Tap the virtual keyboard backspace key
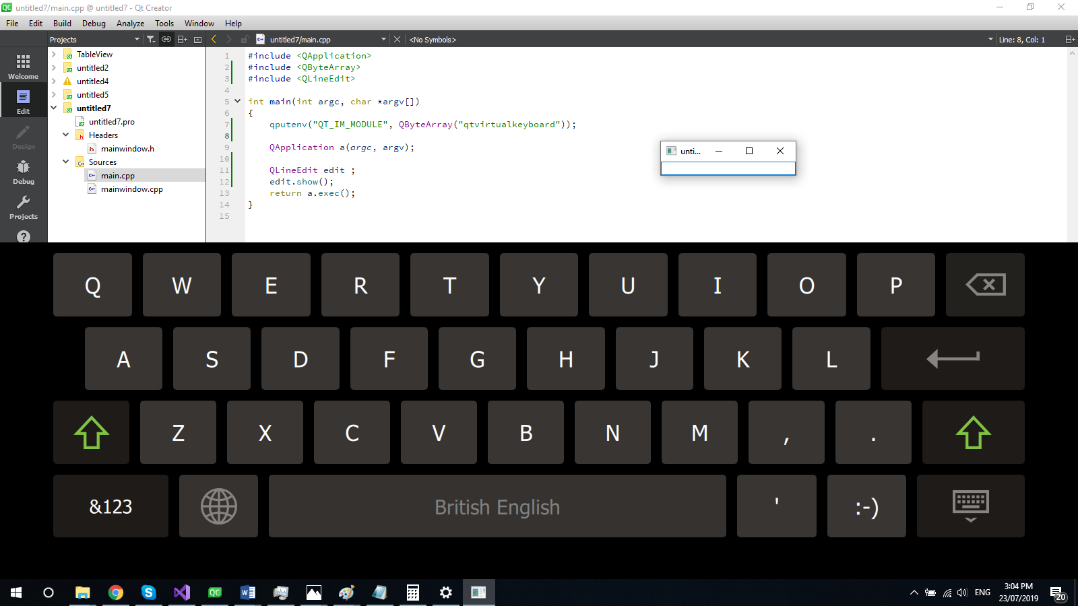 985,285
